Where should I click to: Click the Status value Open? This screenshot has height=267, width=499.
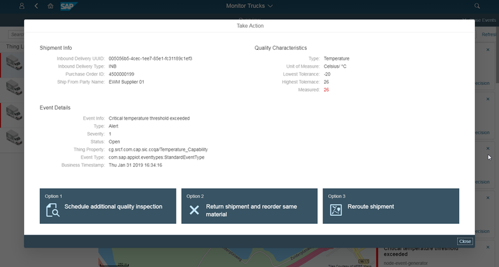[x=114, y=141]
